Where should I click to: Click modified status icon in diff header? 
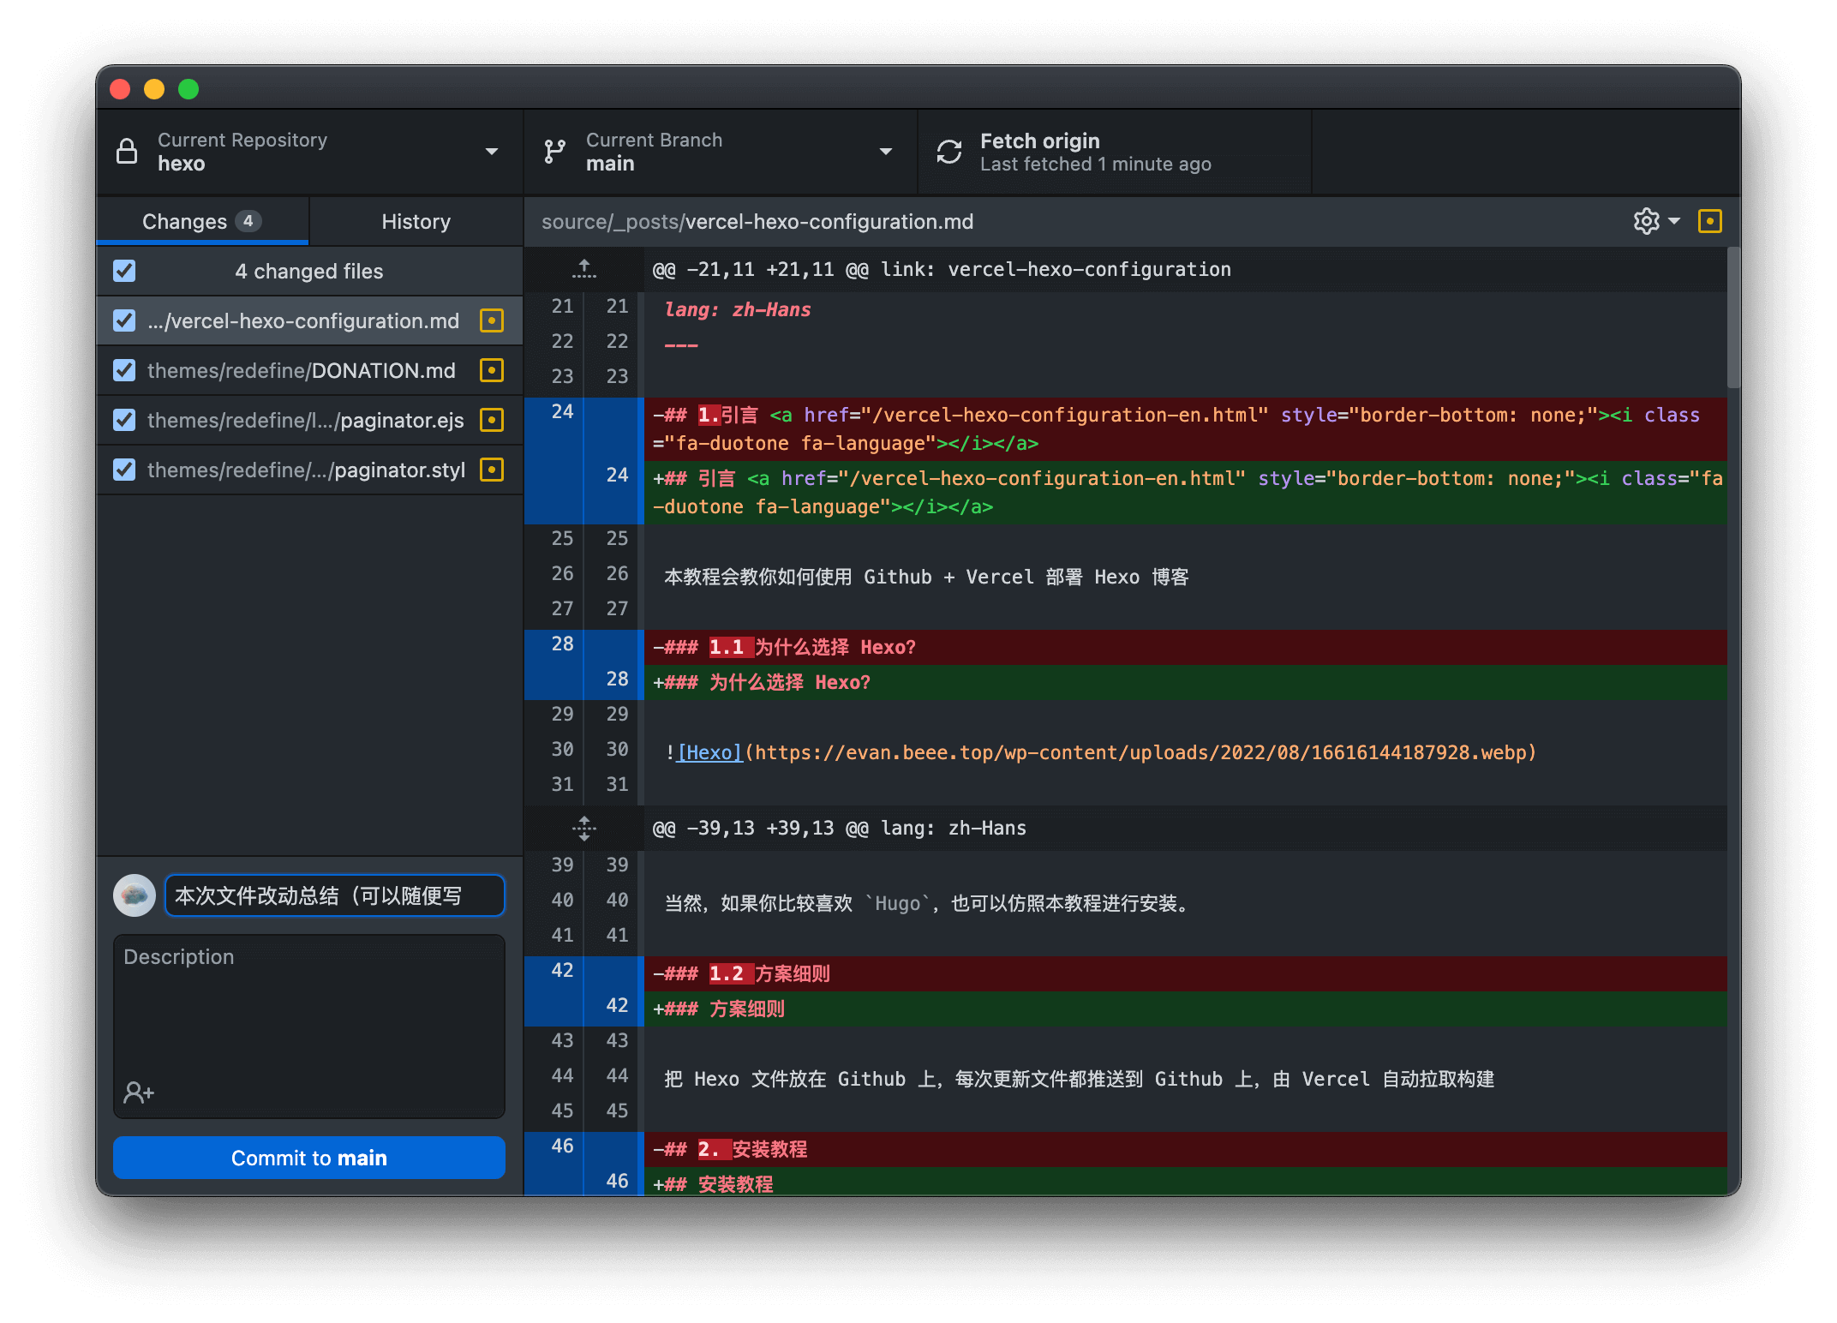[x=1709, y=221]
